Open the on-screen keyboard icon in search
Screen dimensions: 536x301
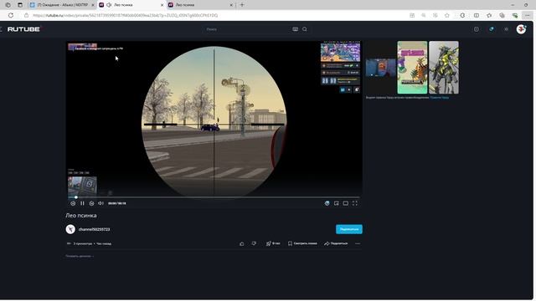(296, 29)
